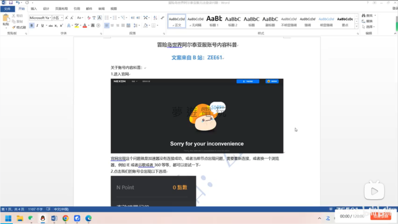Click the 替换 replace button
The image size is (398, 224).
coord(369,21)
